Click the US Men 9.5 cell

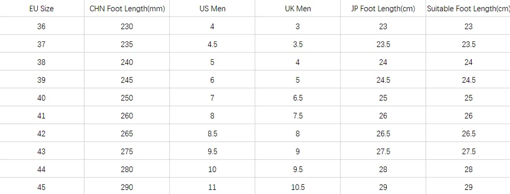[212, 151]
